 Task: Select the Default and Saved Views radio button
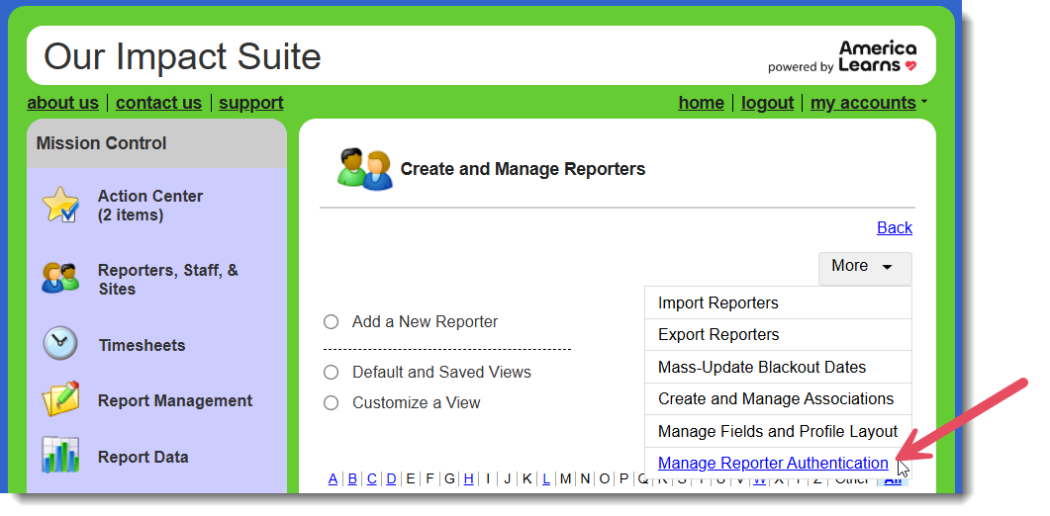[x=331, y=372]
